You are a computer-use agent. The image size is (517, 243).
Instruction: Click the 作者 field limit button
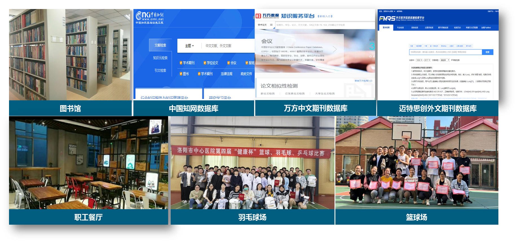(x=426, y=46)
